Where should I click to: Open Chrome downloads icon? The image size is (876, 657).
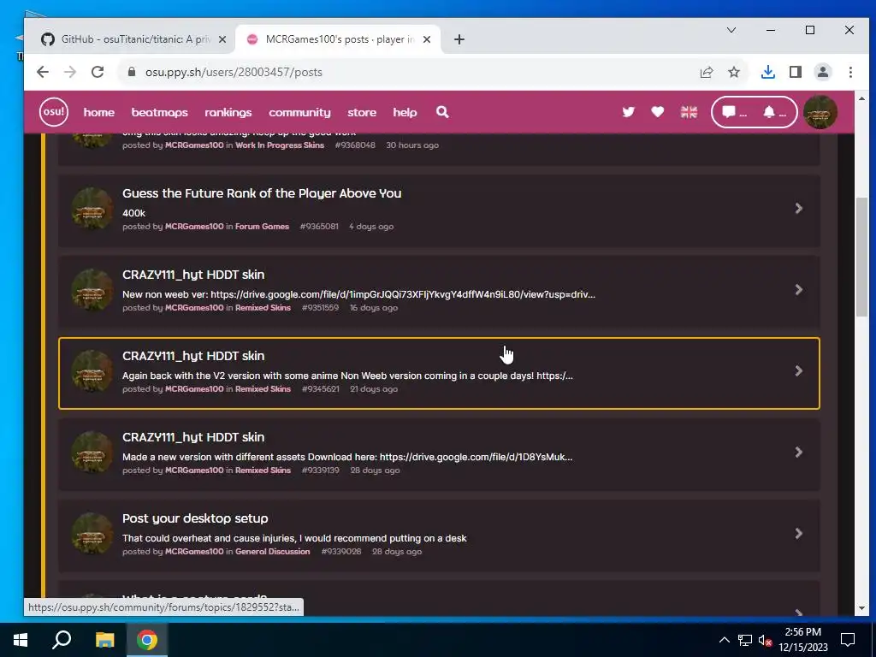[x=768, y=72]
